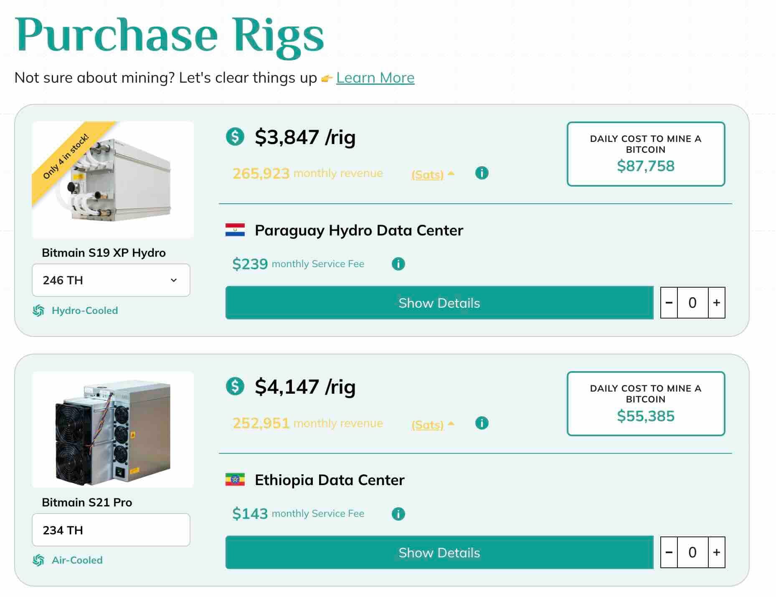Click the 234 TH hashrate field

(x=111, y=530)
